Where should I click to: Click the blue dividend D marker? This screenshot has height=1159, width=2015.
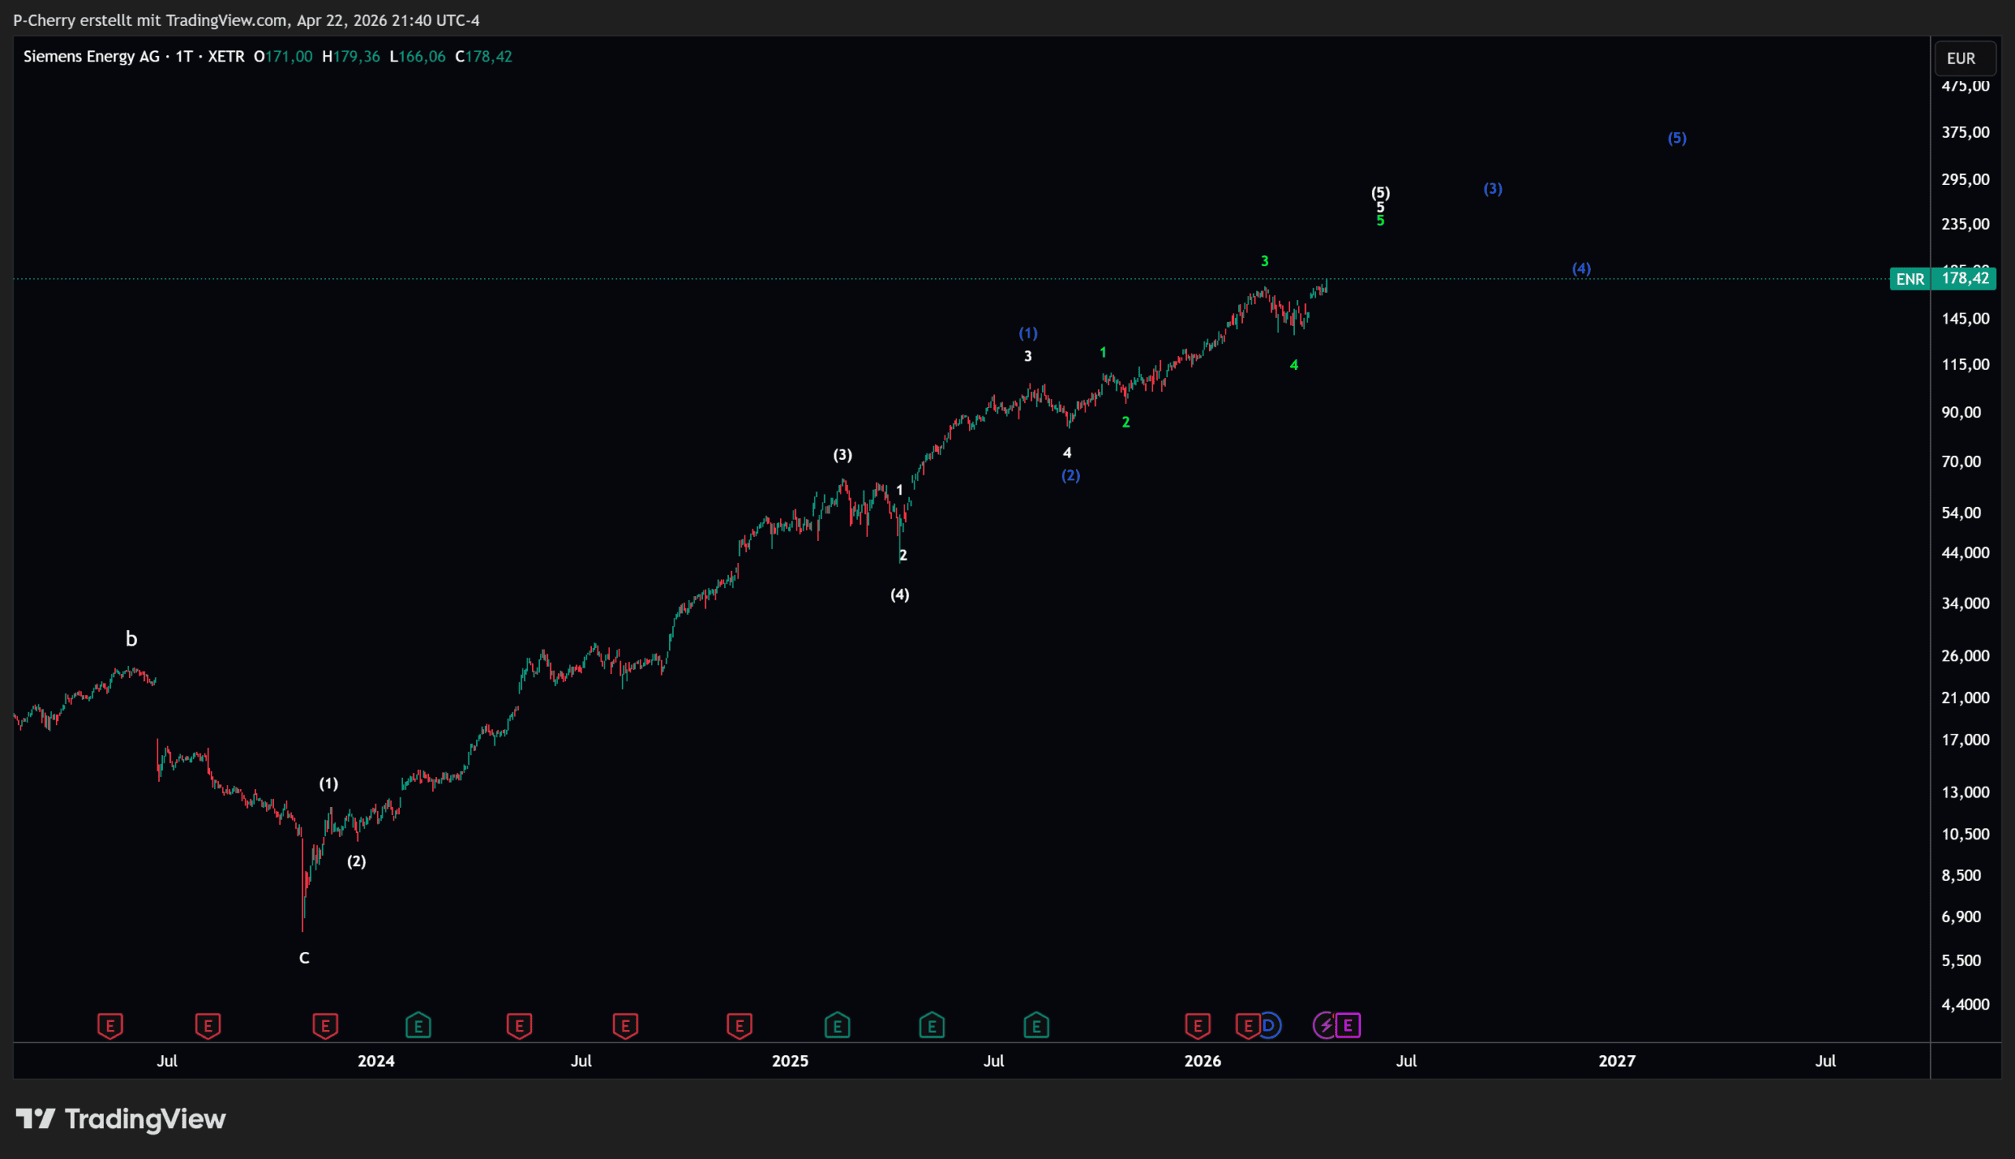pyautogui.click(x=1269, y=1025)
